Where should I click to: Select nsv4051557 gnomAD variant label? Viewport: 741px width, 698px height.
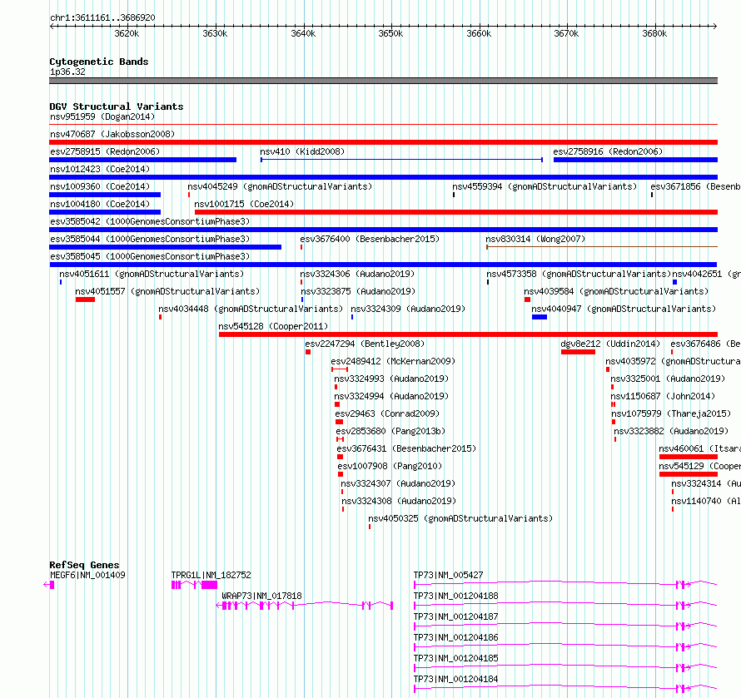(x=167, y=291)
